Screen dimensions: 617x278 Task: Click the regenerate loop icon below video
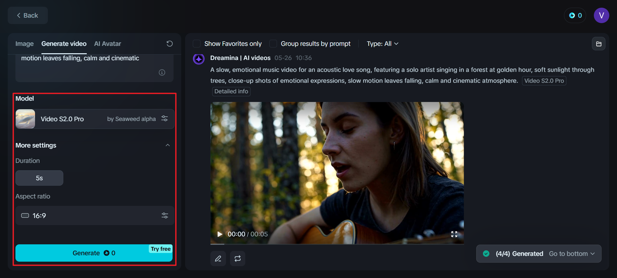237,259
